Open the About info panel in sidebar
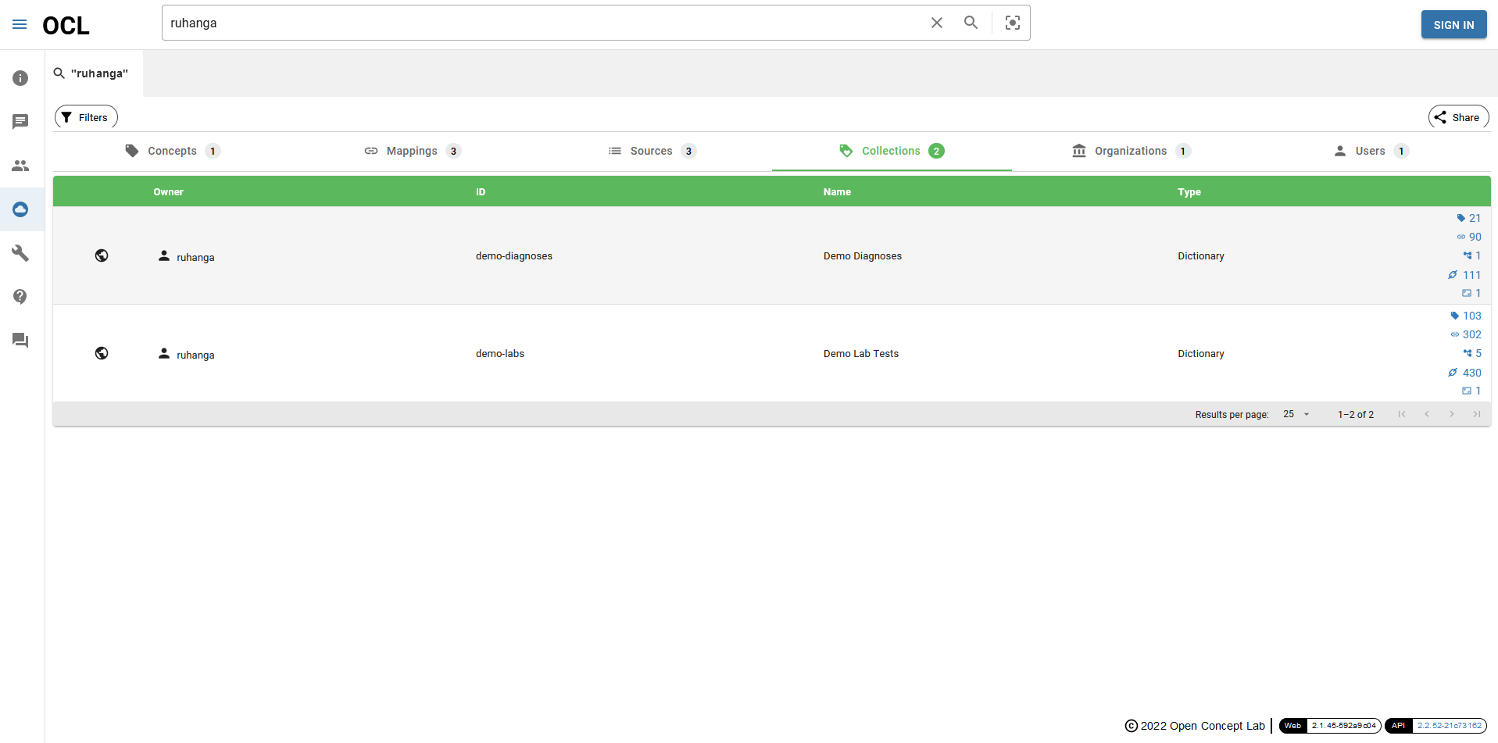Viewport: 1498px width, 743px height. coord(20,78)
